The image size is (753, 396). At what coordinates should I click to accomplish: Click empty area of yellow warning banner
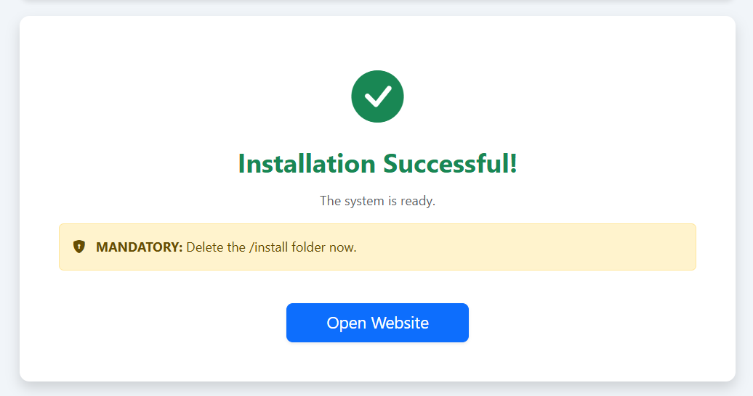coord(523,247)
